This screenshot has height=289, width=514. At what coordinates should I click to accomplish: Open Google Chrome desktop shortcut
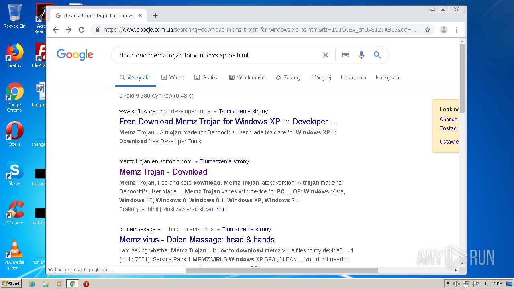point(14,97)
